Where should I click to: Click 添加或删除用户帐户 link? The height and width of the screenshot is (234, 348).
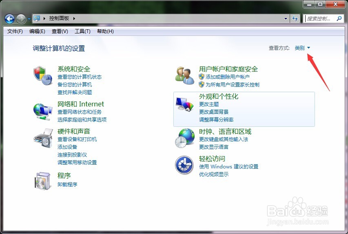tap(228, 77)
